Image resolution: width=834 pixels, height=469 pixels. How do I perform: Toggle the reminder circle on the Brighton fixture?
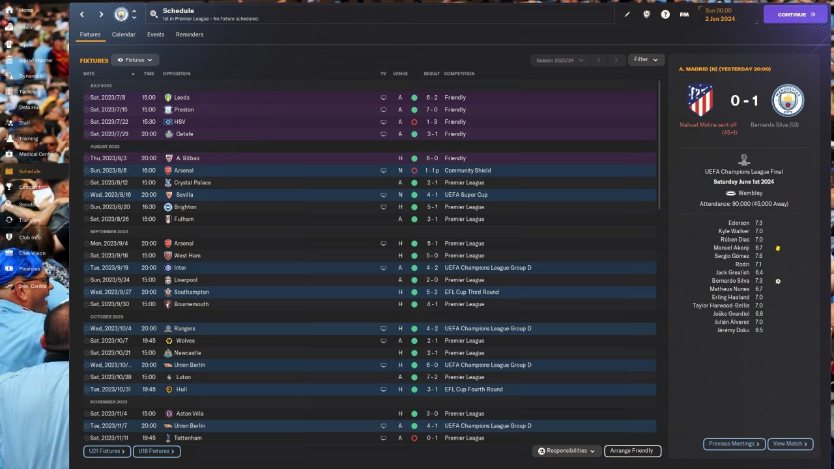87,207
